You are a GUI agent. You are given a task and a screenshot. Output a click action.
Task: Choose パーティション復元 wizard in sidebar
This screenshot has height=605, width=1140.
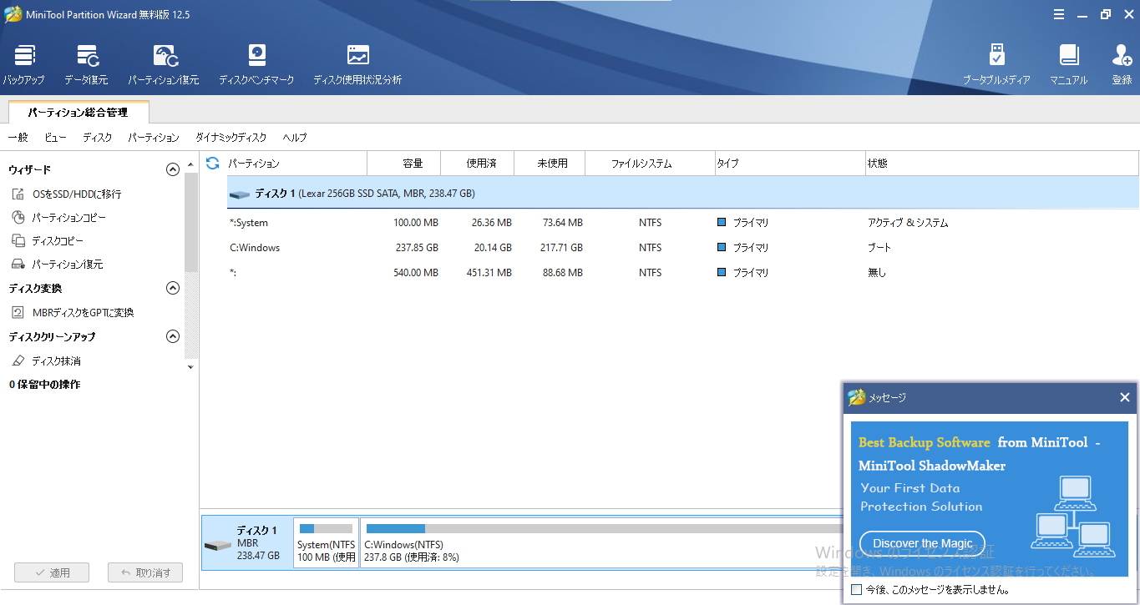pyautogui.click(x=58, y=264)
